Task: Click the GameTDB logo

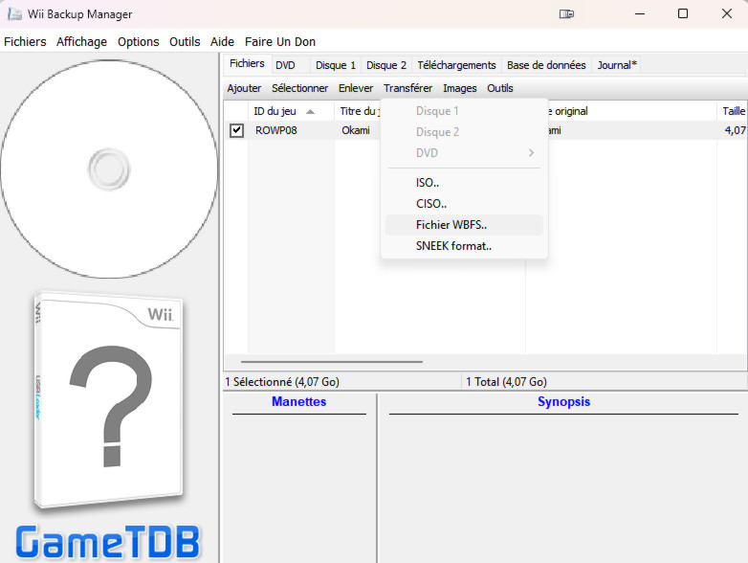Action: point(108,542)
